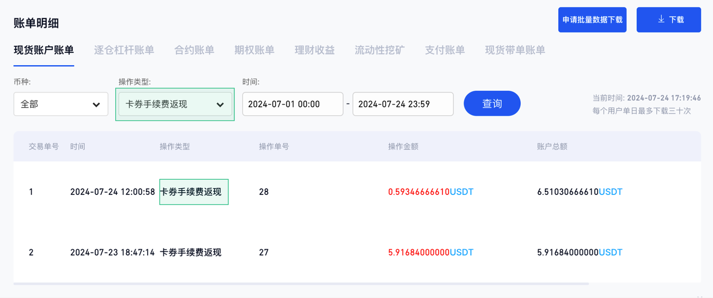713x298 pixels.
Task: Expand the 操作类型 卡券手续费返现 dropdown
Action: 175,104
